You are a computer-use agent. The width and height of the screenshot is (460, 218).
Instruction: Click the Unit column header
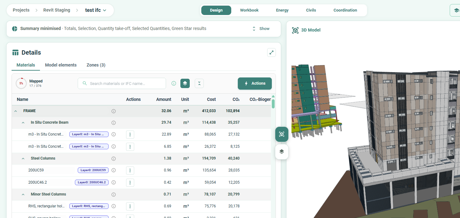coord(185,99)
